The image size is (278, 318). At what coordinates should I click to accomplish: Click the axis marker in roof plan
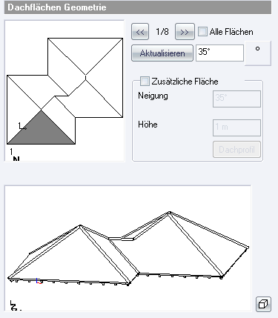[x=22, y=126]
